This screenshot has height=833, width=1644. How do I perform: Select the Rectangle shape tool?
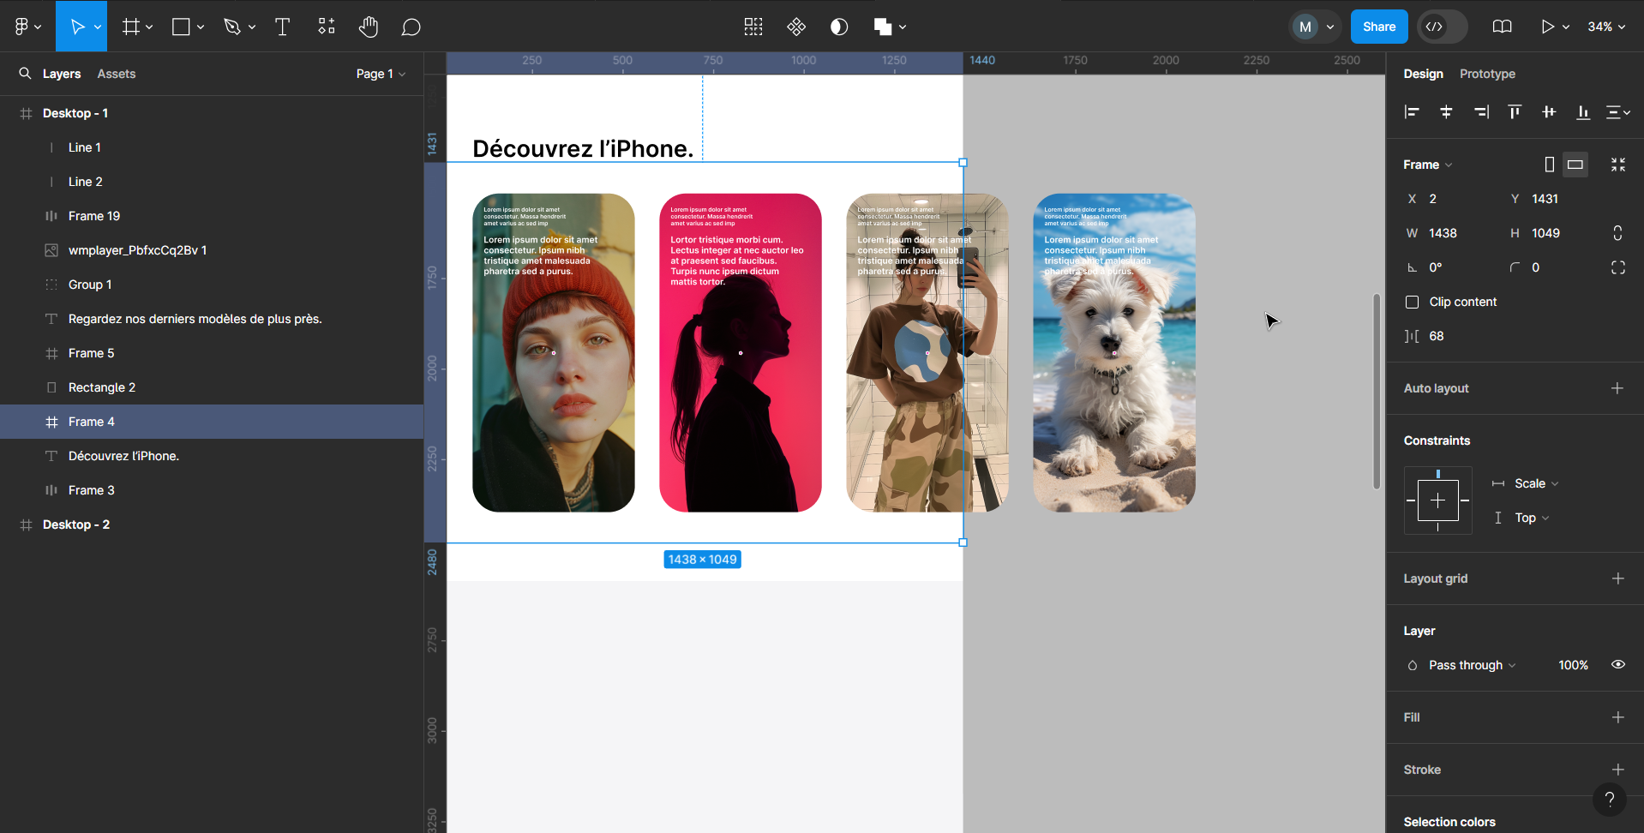[181, 27]
